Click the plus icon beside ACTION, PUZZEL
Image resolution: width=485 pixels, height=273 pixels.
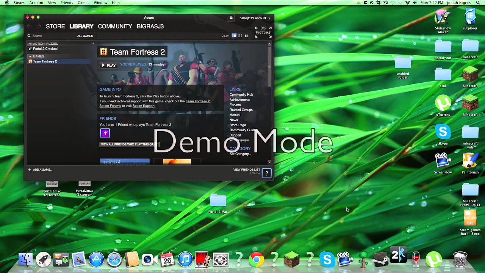pos(93,43)
